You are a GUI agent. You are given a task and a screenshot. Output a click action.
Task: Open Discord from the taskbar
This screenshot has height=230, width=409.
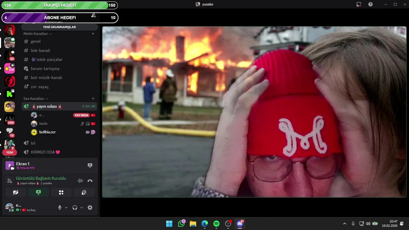pos(240,224)
